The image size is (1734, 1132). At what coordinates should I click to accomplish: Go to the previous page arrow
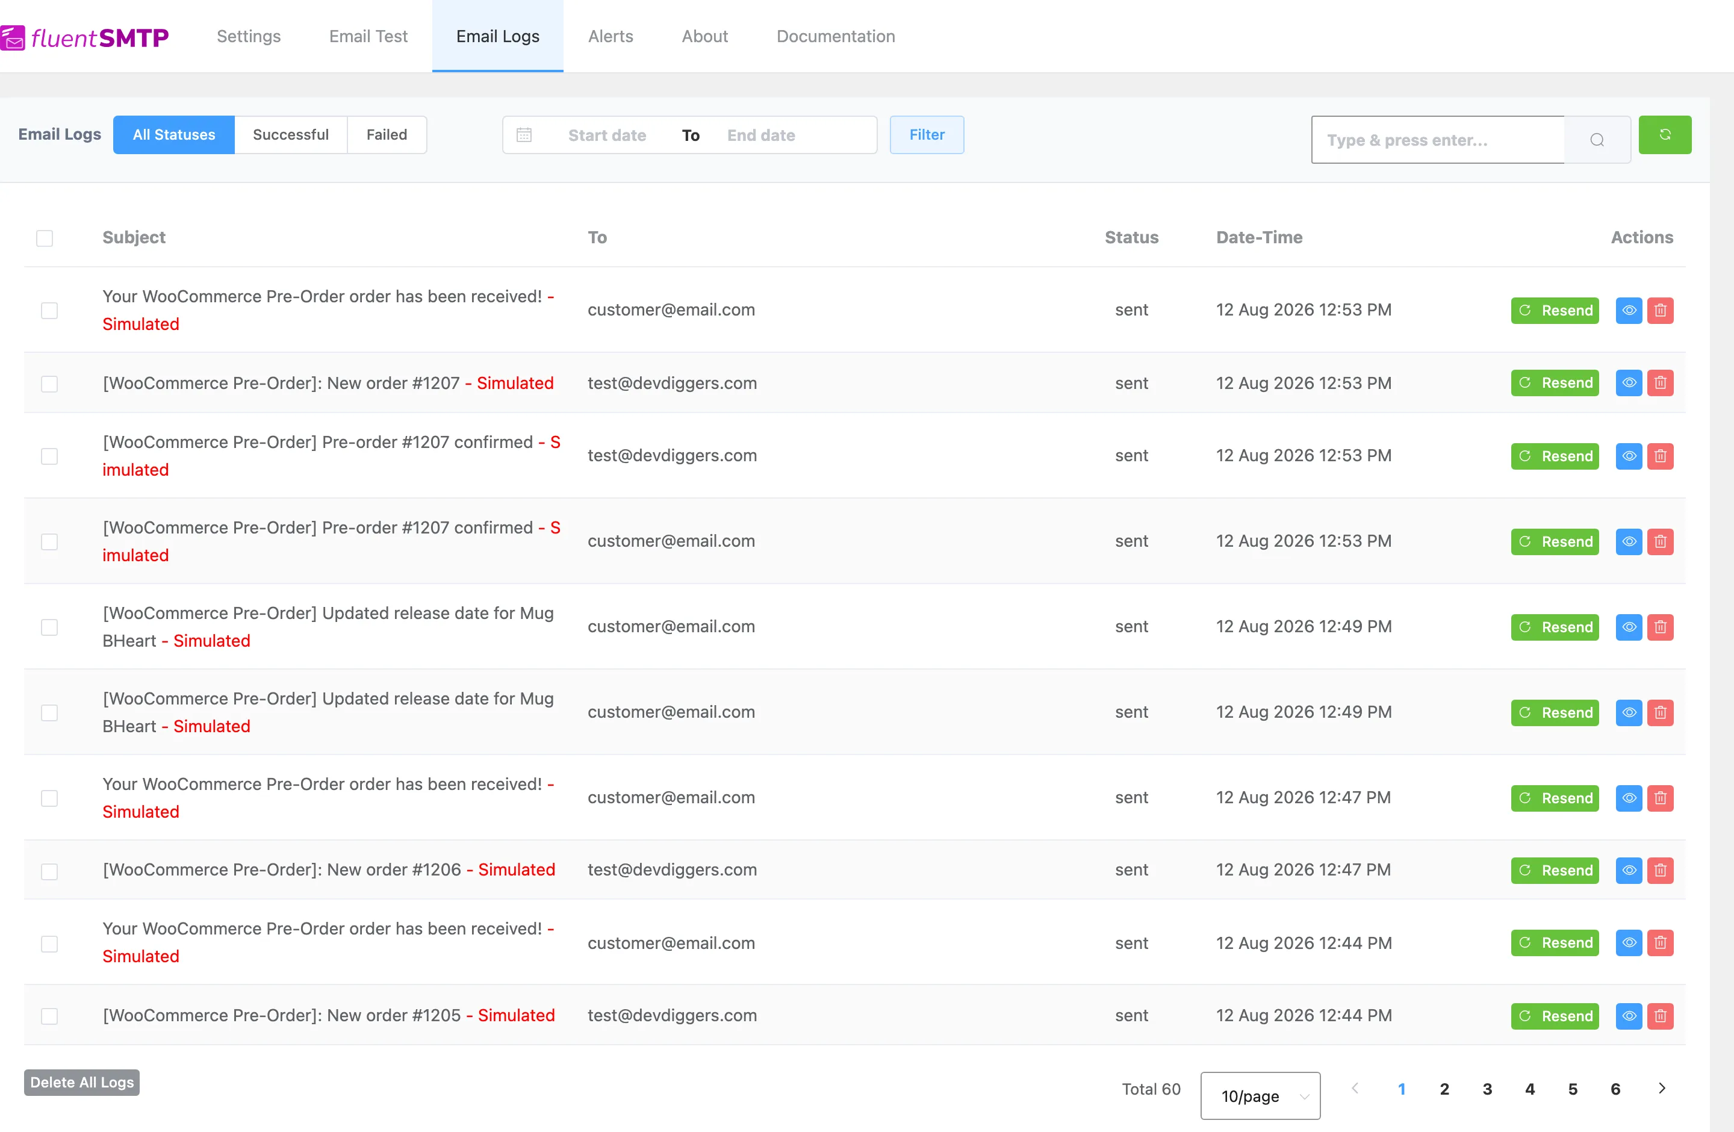(1355, 1088)
